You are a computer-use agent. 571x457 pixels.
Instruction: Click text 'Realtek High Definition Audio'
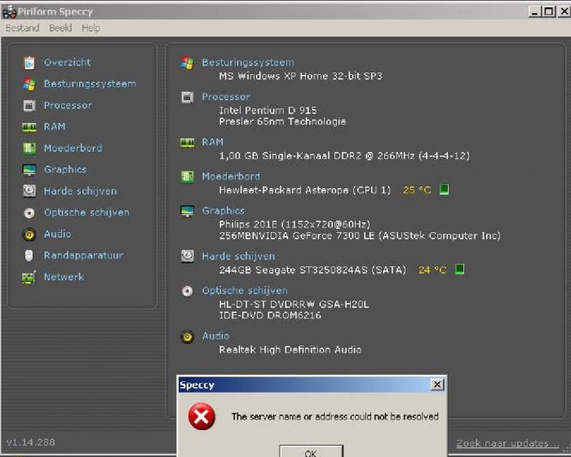(x=290, y=349)
